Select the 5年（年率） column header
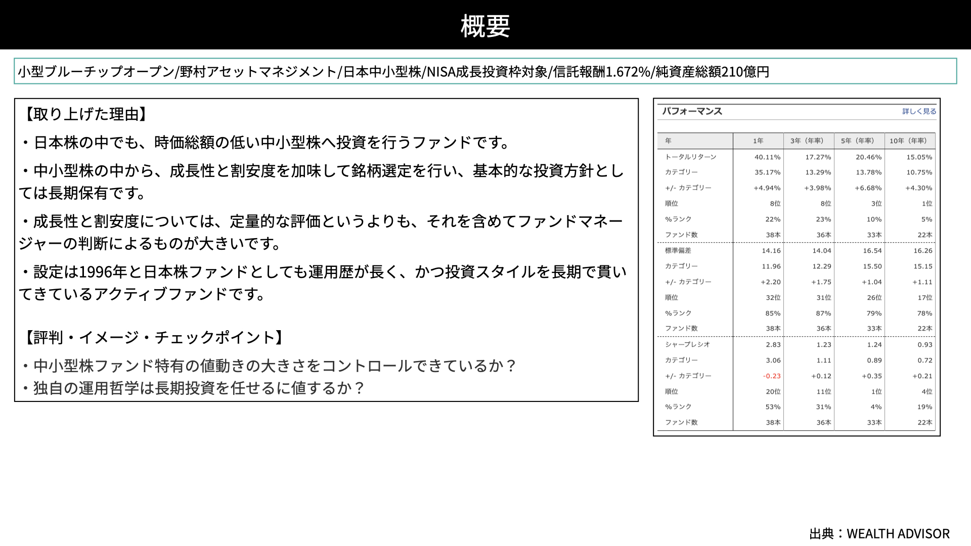 (859, 141)
